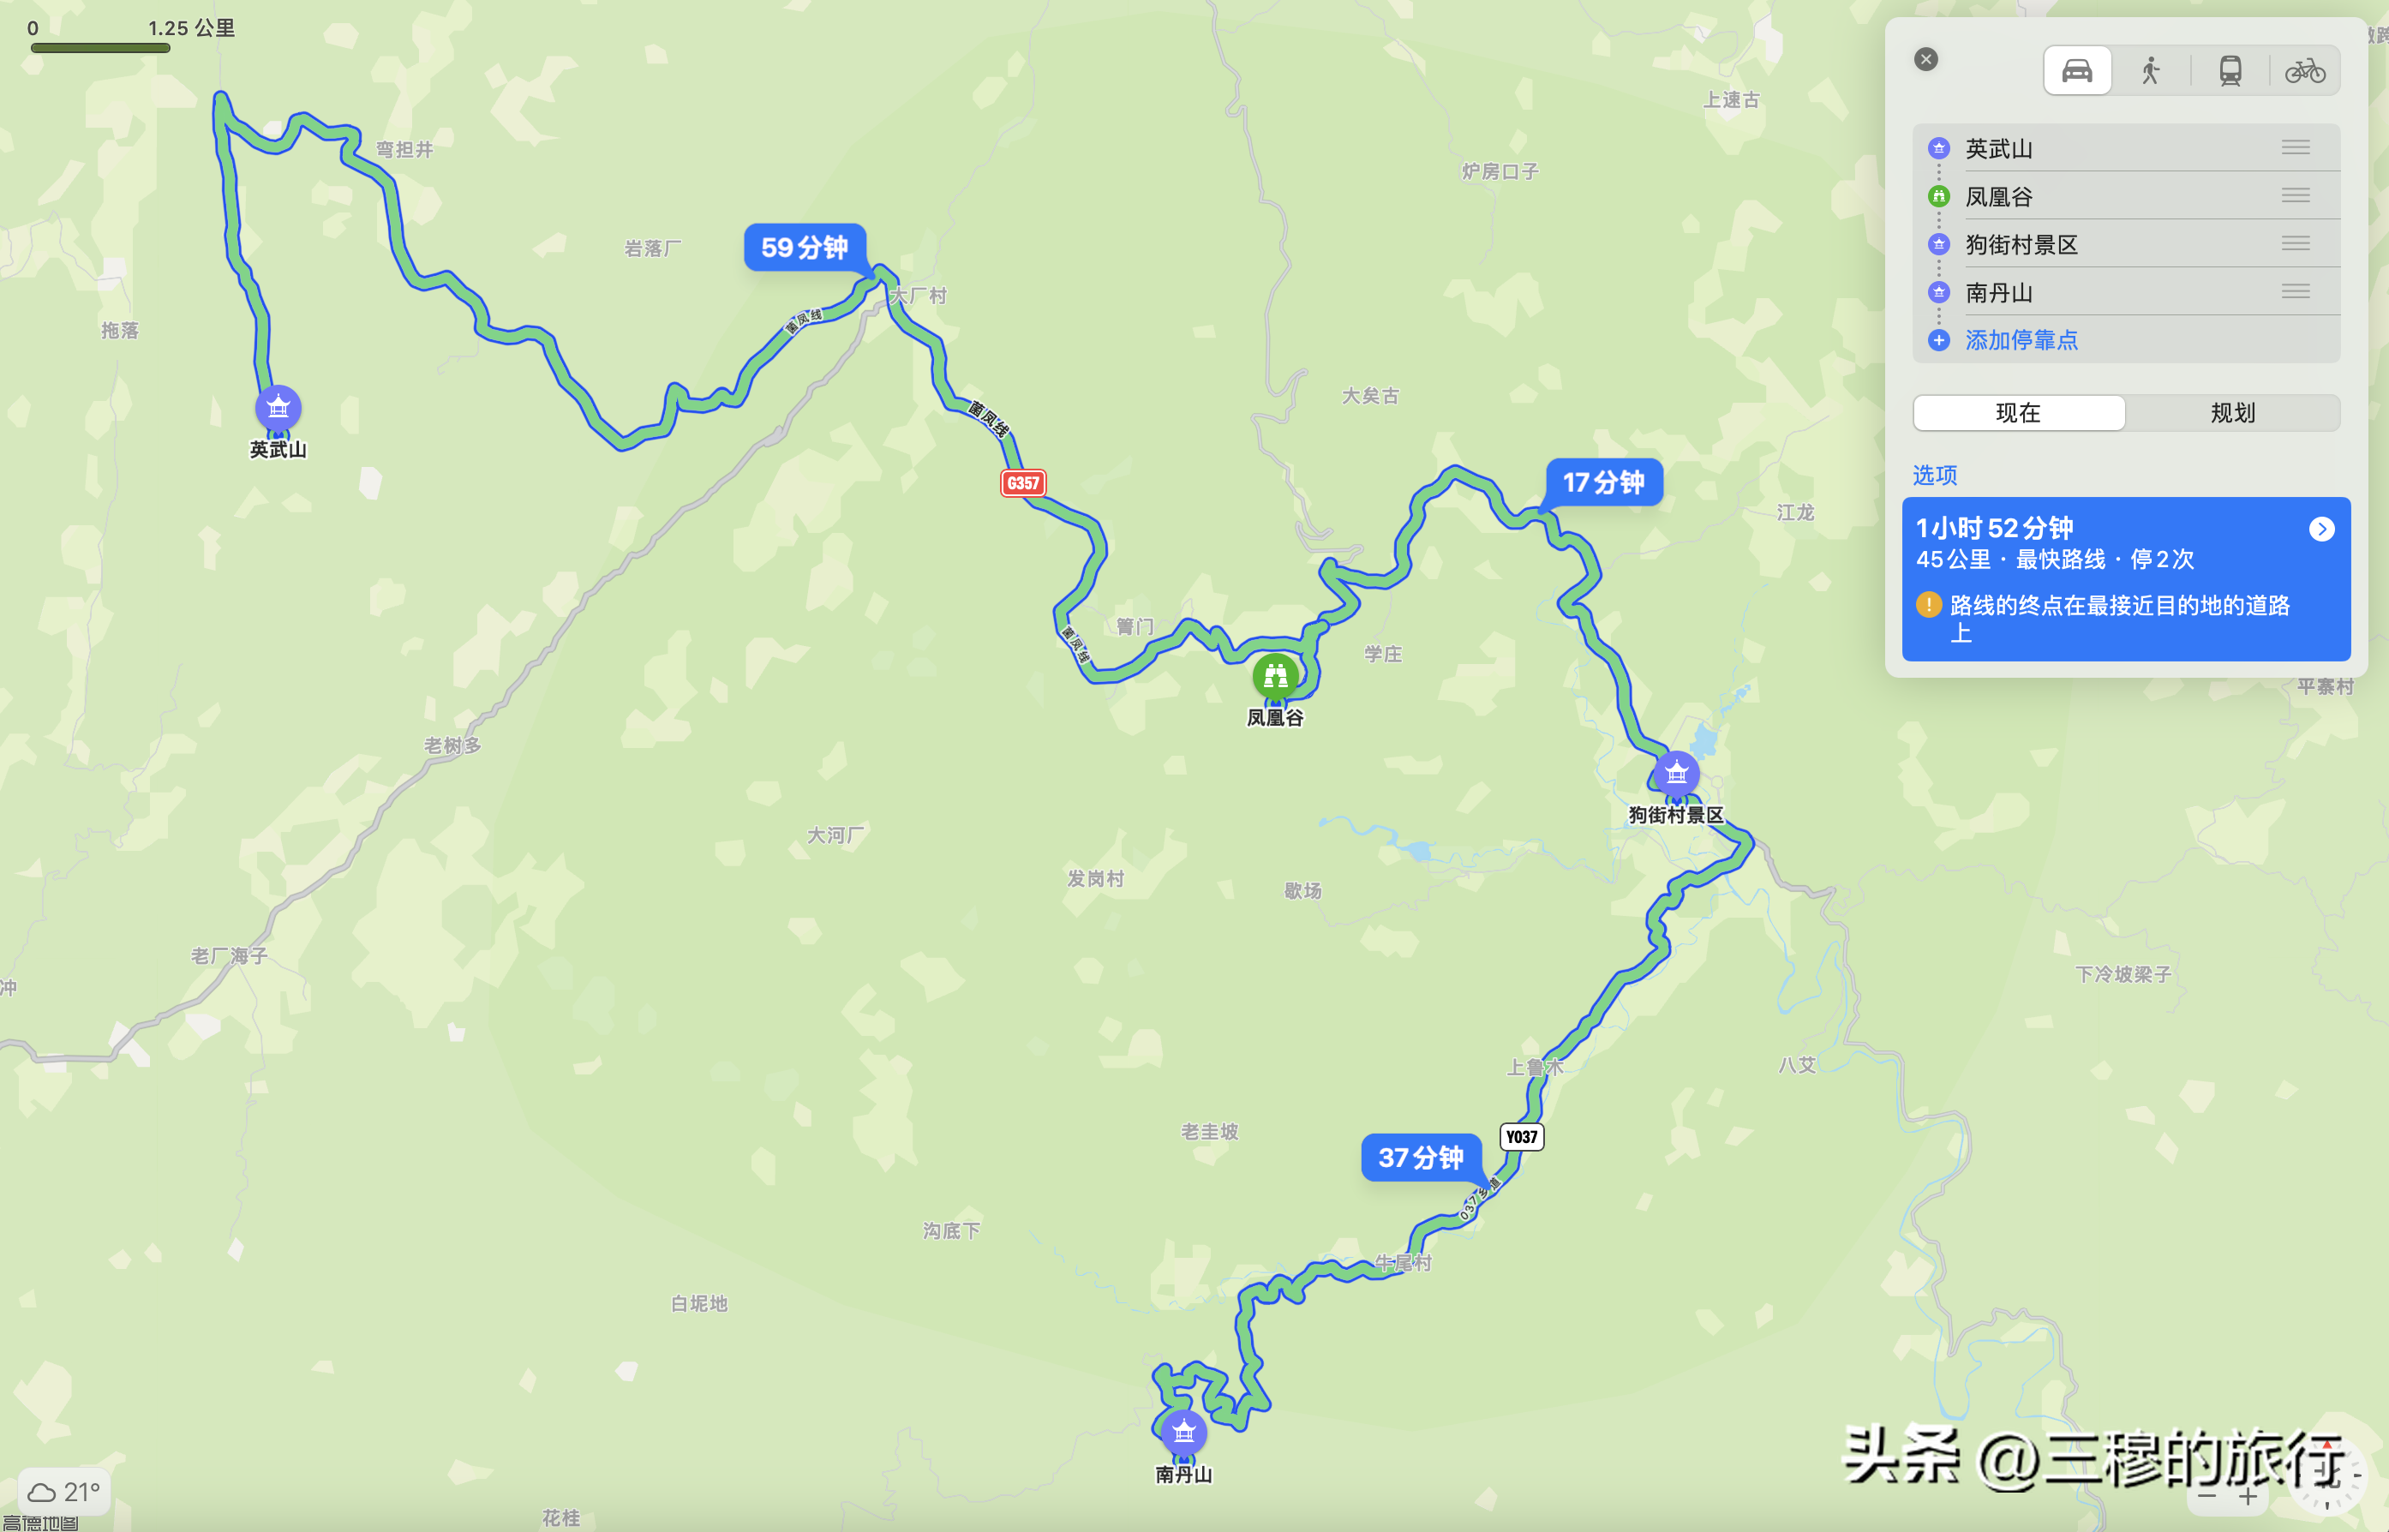2389x1532 pixels.
Task: Click the green 凤凰谷 binoculars pin
Action: [1276, 677]
